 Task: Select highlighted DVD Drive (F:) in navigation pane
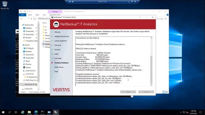click(29, 84)
